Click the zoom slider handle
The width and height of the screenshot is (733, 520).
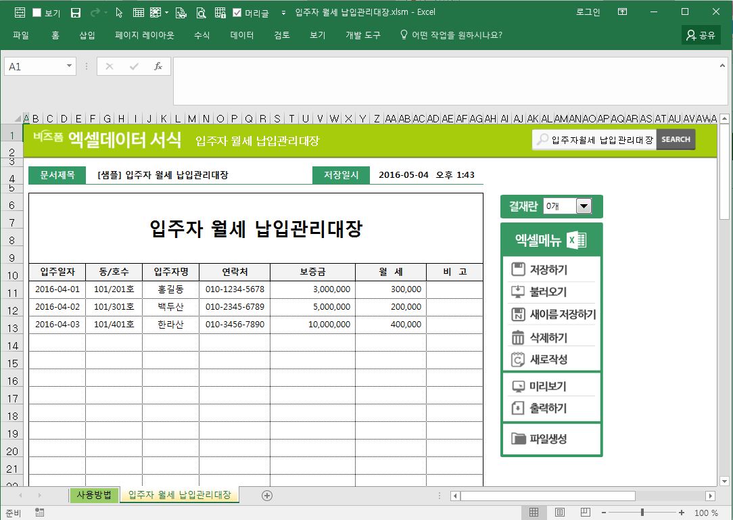pos(642,513)
